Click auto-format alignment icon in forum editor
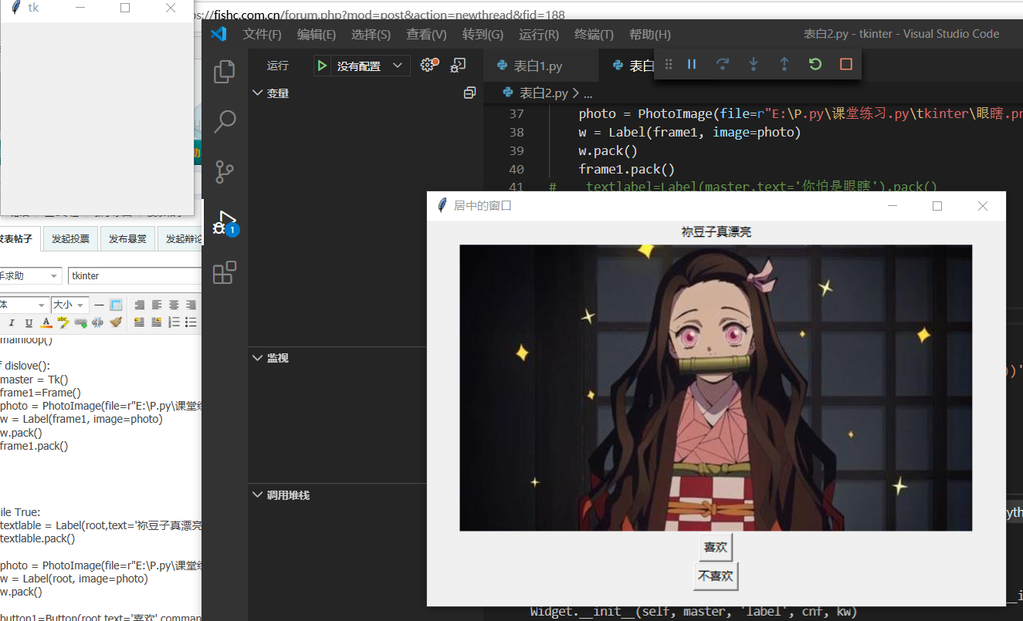 (x=140, y=305)
